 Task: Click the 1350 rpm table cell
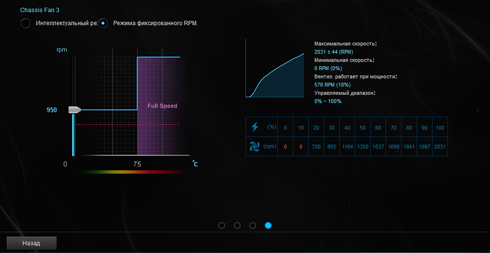[362, 147]
